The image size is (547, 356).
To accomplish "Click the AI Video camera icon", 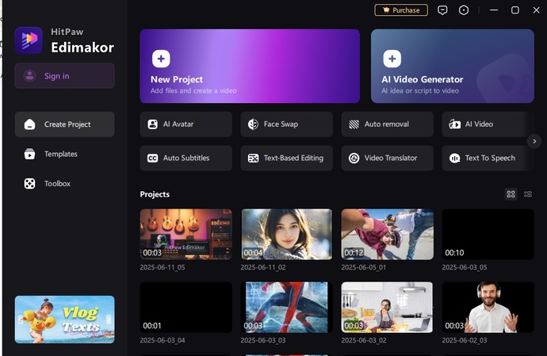I will 455,124.
